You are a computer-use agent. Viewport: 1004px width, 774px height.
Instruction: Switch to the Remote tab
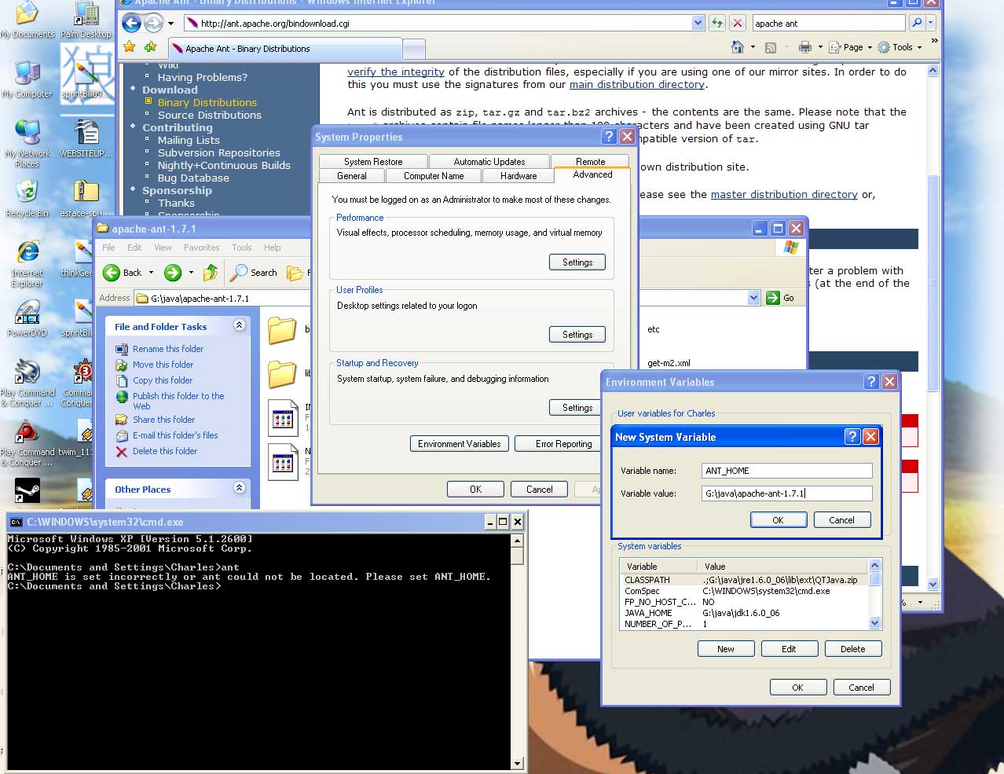click(590, 161)
